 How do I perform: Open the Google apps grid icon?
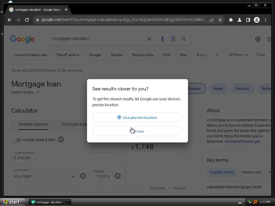tap(269, 39)
